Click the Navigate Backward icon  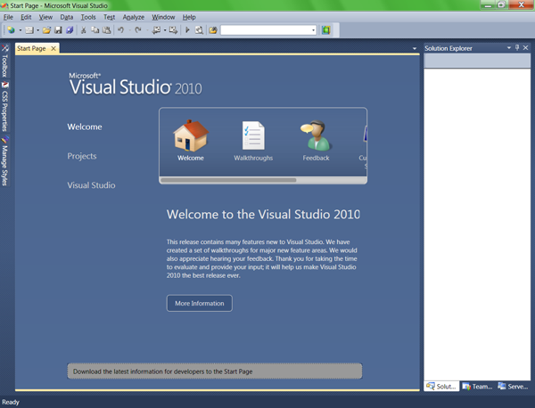coord(156,30)
